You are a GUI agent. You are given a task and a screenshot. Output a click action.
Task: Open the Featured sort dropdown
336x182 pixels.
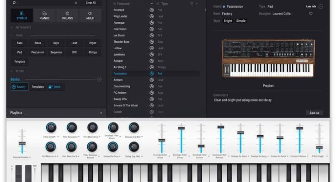pyautogui.click(x=152, y=4)
